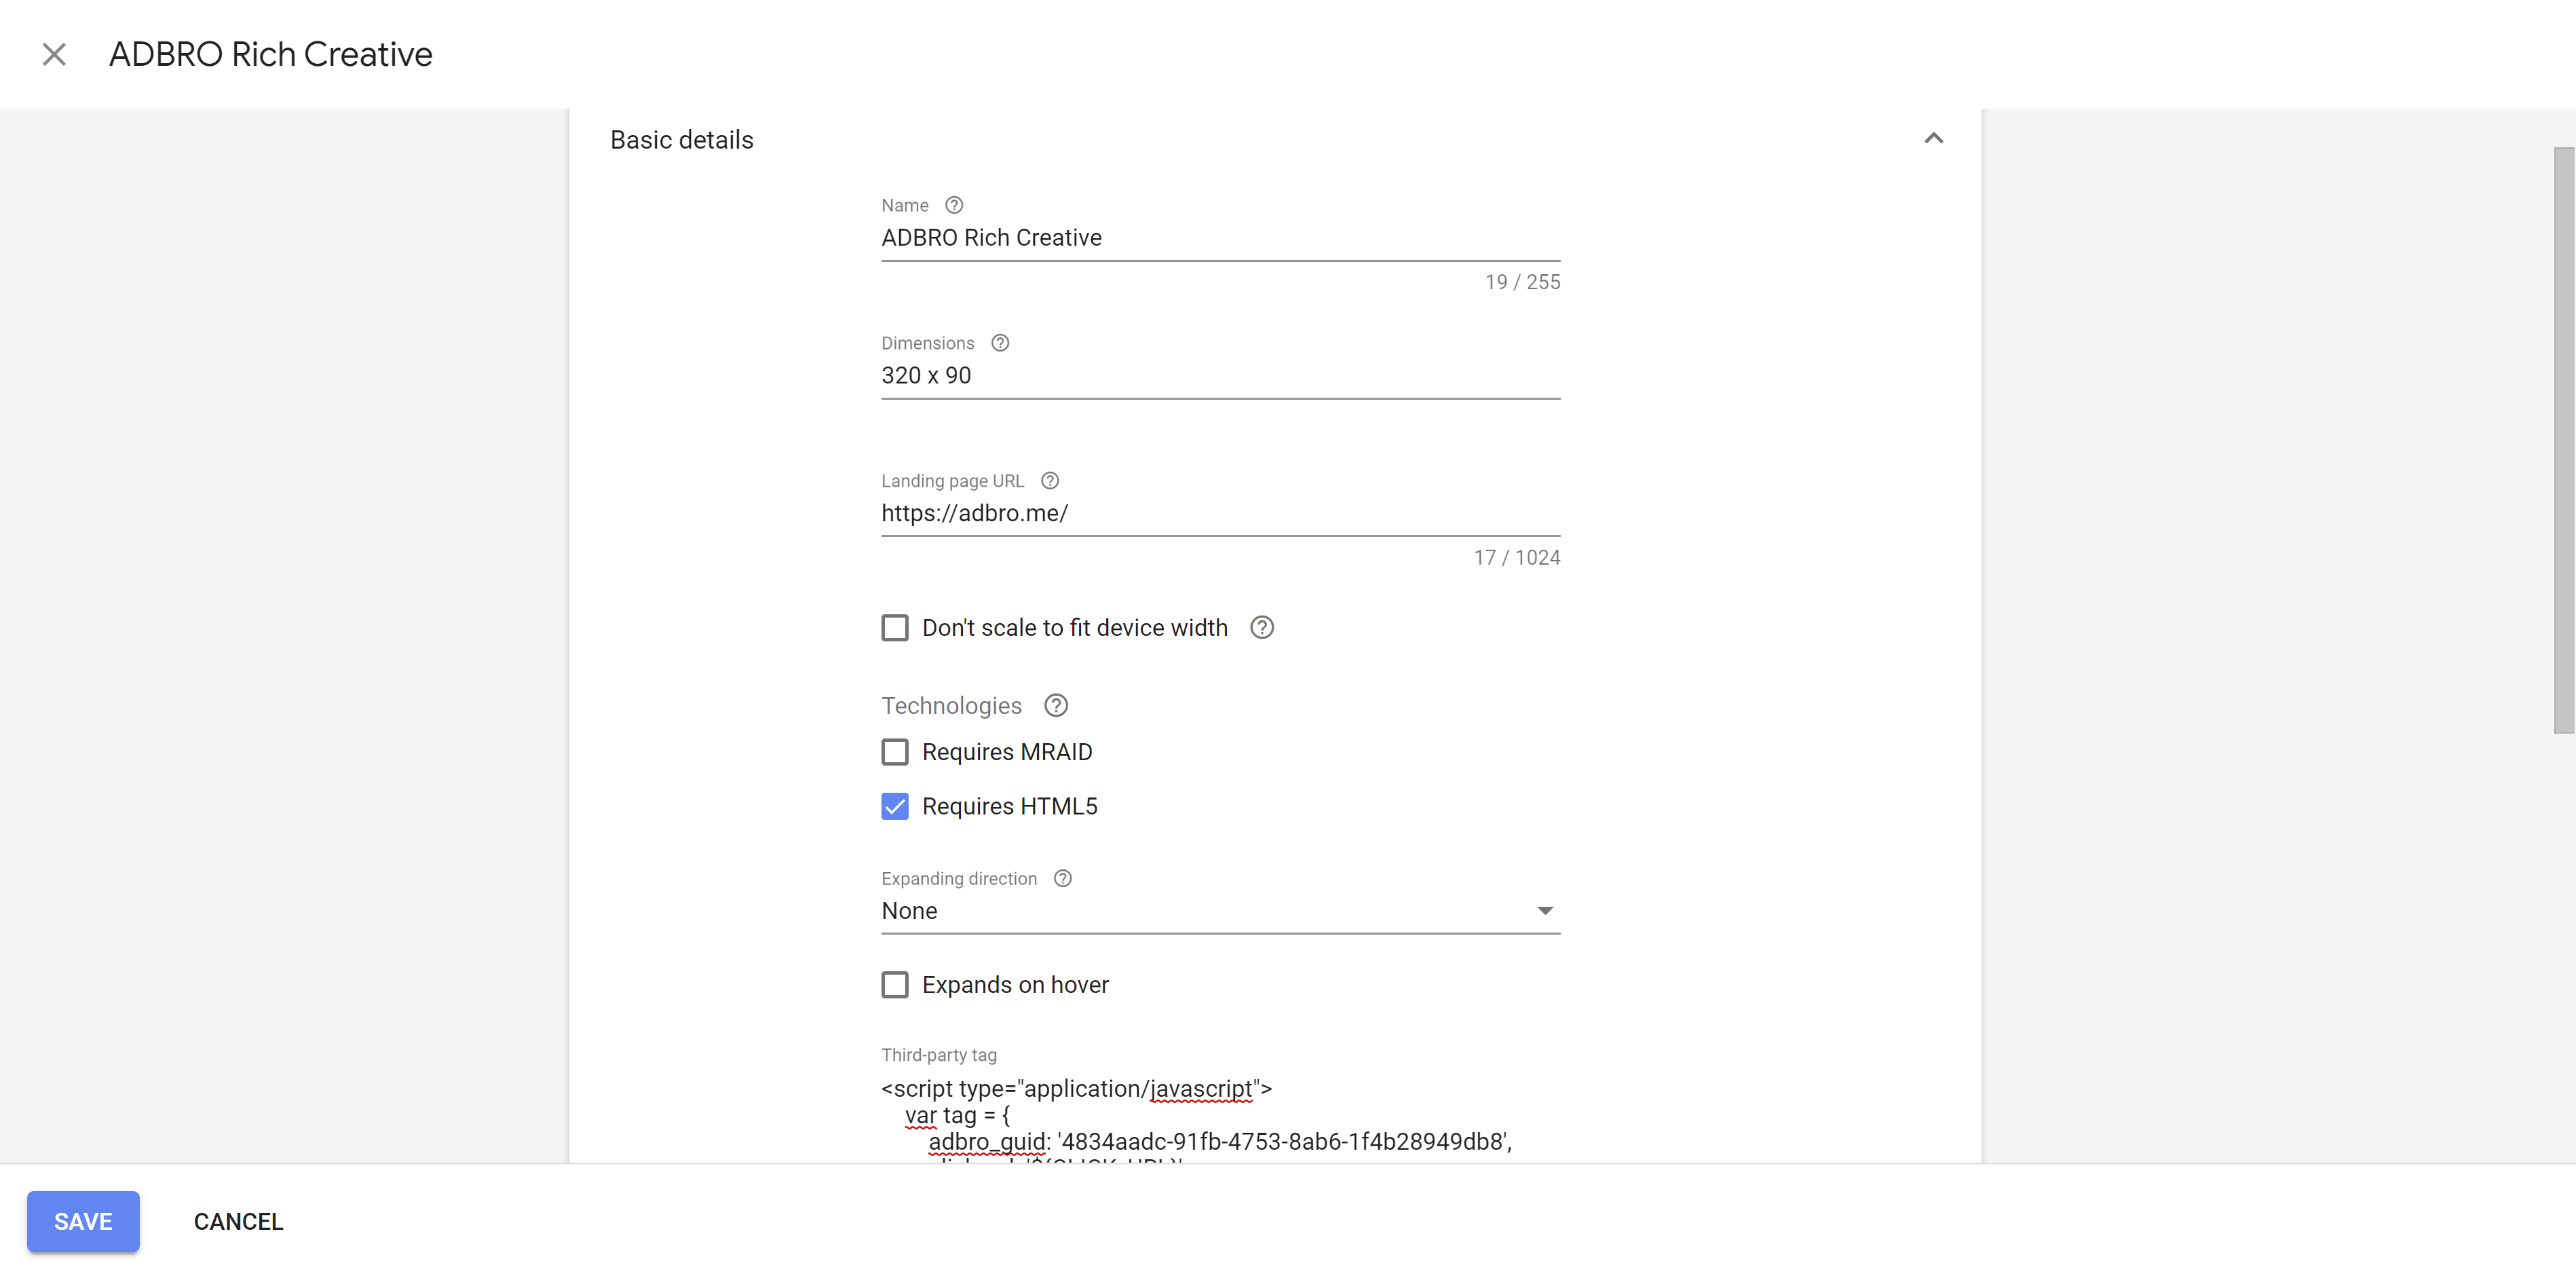Check the Requires MRAID box
Viewport: 2576px width, 1276px height.
click(895, 752)
